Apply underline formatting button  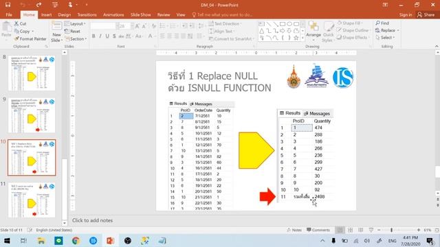107,36
